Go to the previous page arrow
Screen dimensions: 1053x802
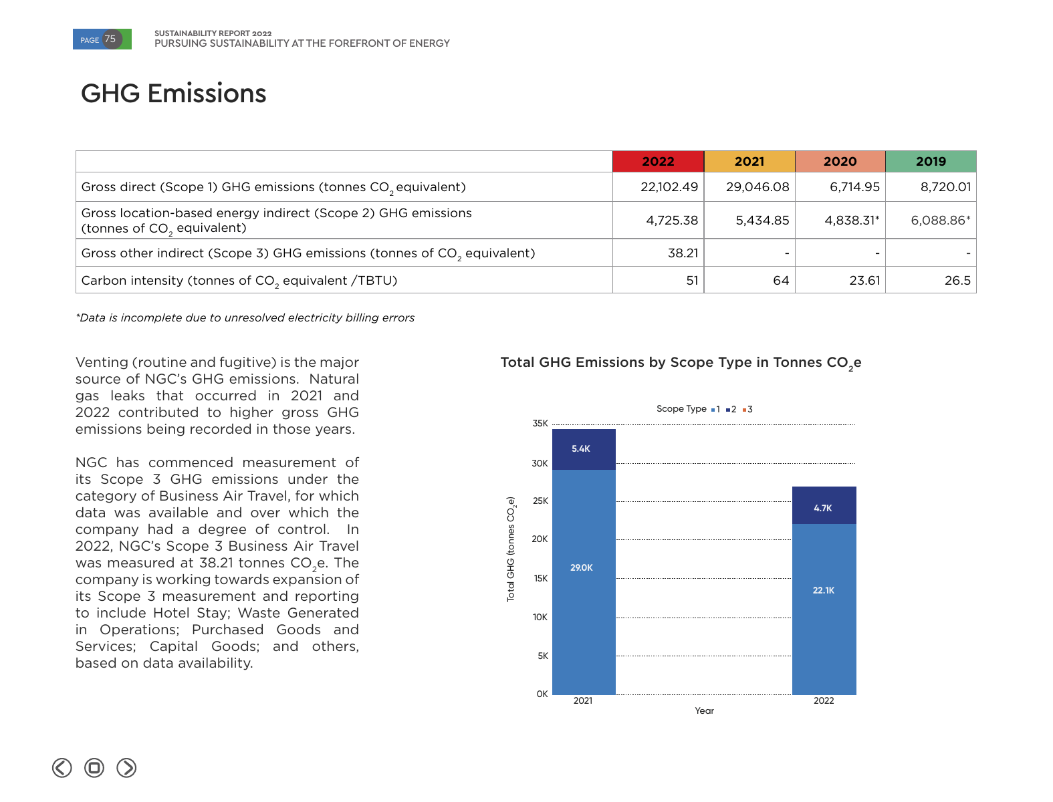click(x=62, y=768)
